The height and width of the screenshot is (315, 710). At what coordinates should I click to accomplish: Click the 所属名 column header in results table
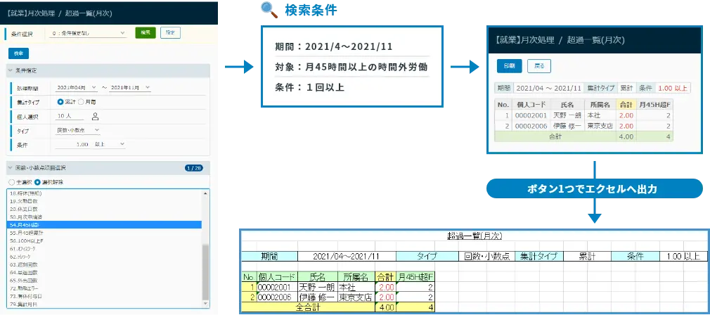pyautogui.click(x=600, y=104)
